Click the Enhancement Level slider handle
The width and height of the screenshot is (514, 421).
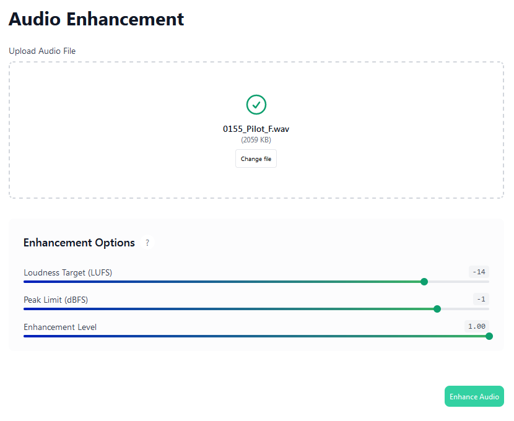[x=489, y=336]
